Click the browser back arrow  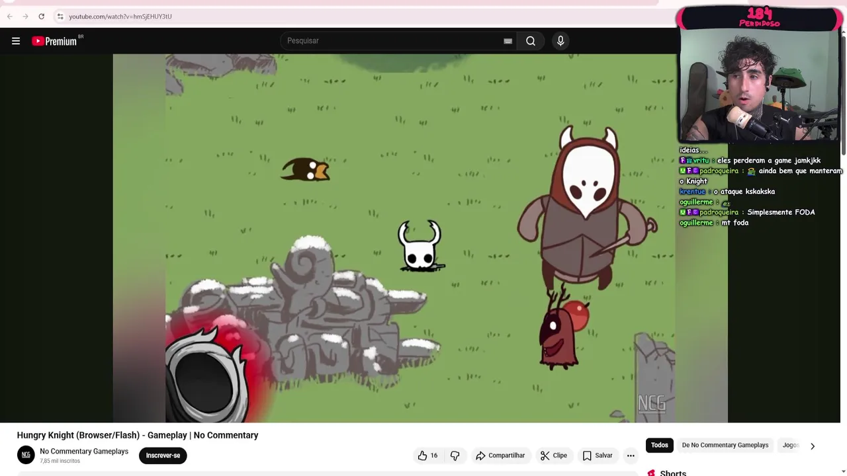(10, 16)
